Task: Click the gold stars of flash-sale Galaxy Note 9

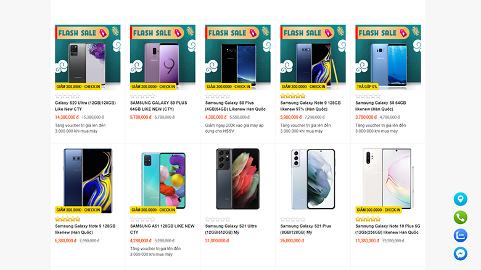Action: pyautogui.click(x=293, y=96)
